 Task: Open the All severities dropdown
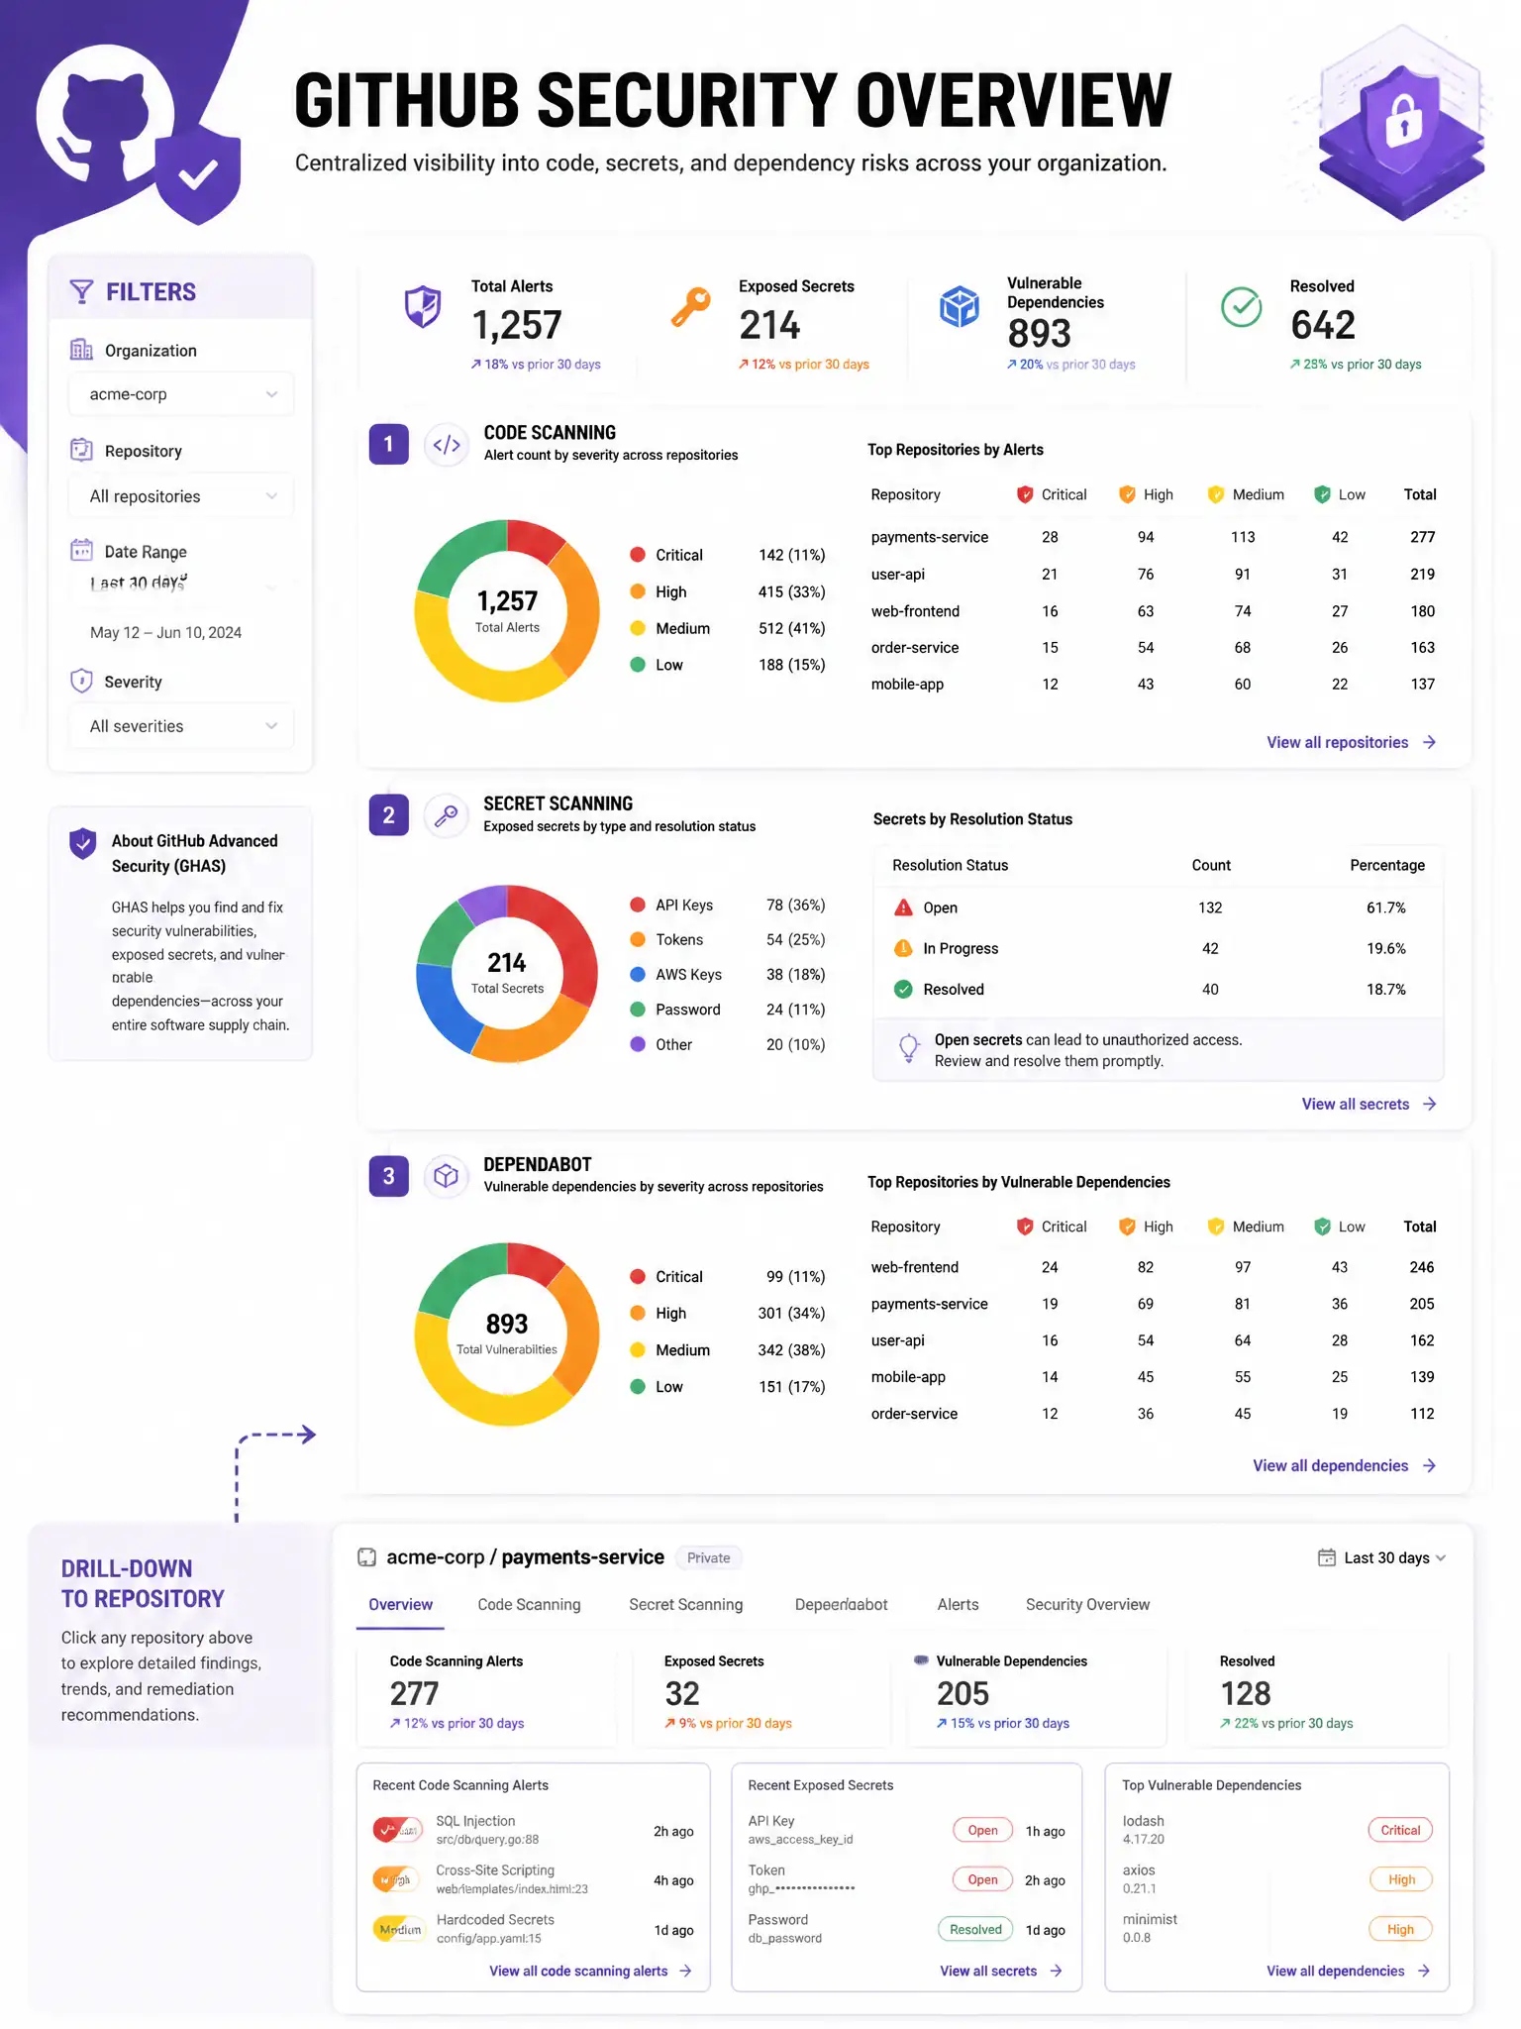tap(181, 726)
